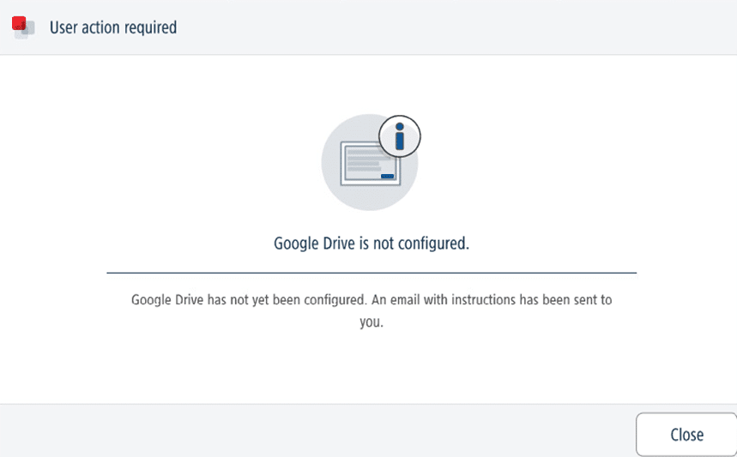The width and height of the screenshot is (737, 457).
Task: Click the 'User action required' title text
Action: (x=113, y=27)
